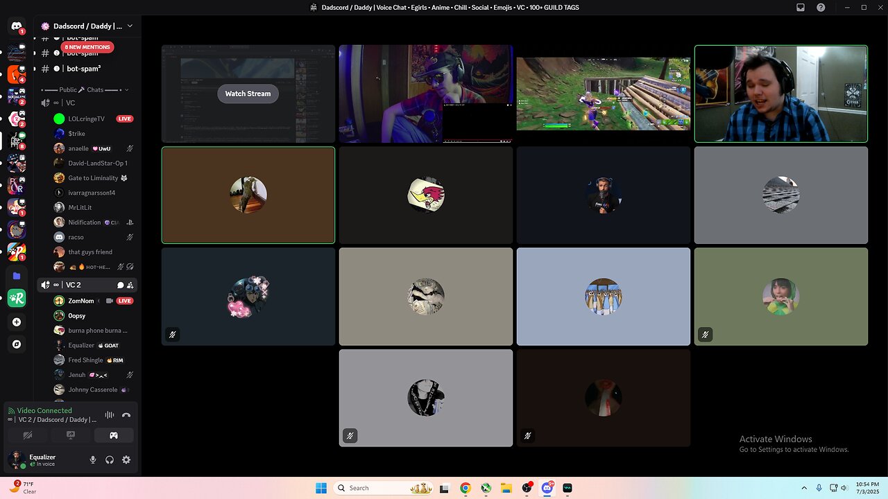Disconnect from the voice call
Image resolution: width=888 pixels, height=499 pixels.
126,415
